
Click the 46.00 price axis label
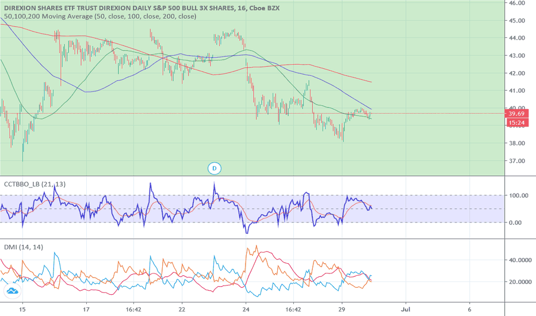[517, 3]
